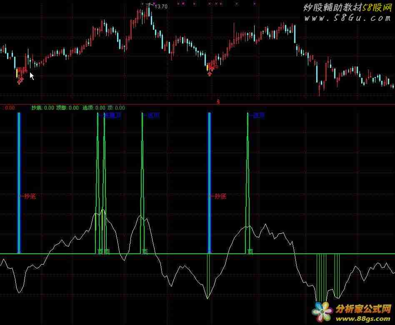Open the www.58Gu.com watermark link
395x325 pixels.
click(346, 18)
